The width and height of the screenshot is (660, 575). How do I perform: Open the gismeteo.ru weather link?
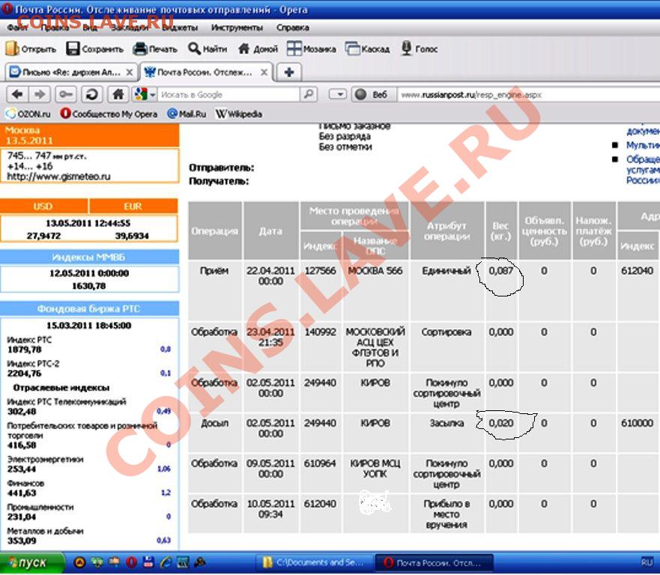pos(58,177)
